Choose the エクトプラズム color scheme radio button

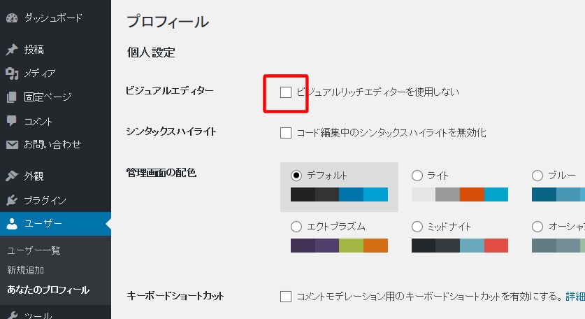pos(296,227)
